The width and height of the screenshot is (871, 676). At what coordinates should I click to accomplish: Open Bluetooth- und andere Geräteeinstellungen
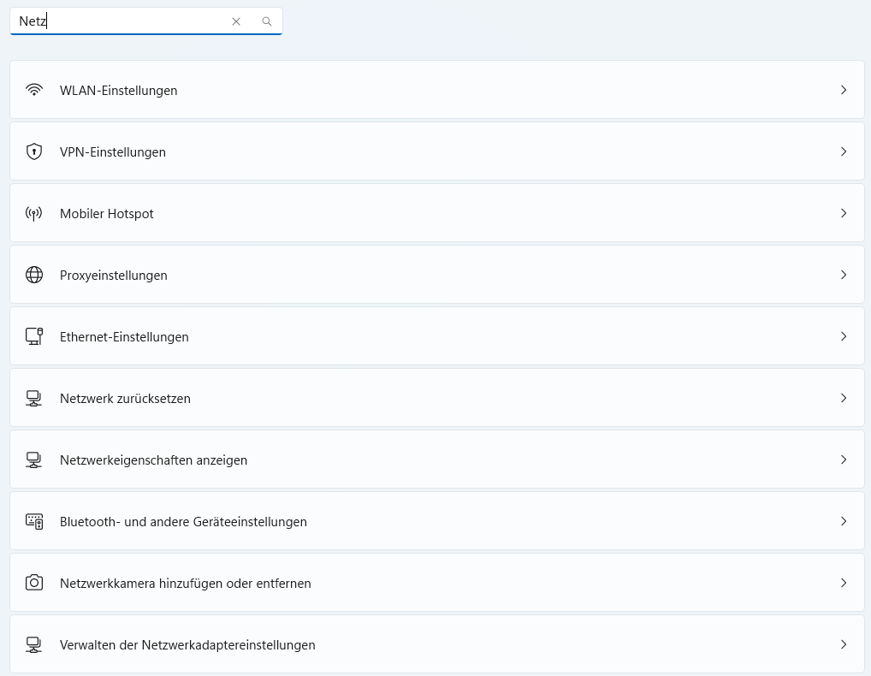tap(183, 522)
